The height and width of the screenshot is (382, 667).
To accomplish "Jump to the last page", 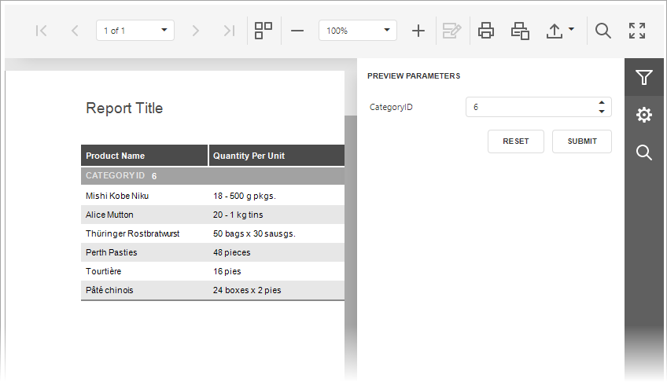I will coord(230,31).
